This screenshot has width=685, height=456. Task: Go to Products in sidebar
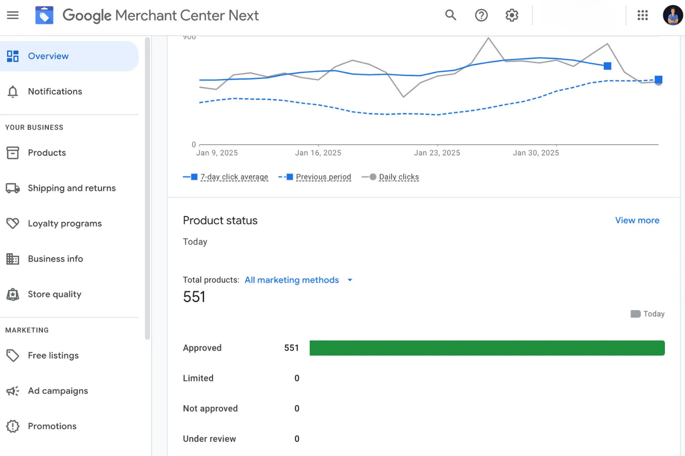coord(47,153)
